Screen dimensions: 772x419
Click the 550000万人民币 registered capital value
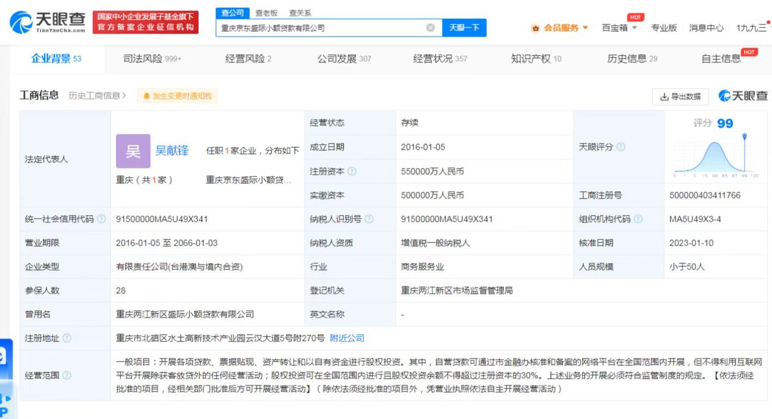[x=432, y=172]
